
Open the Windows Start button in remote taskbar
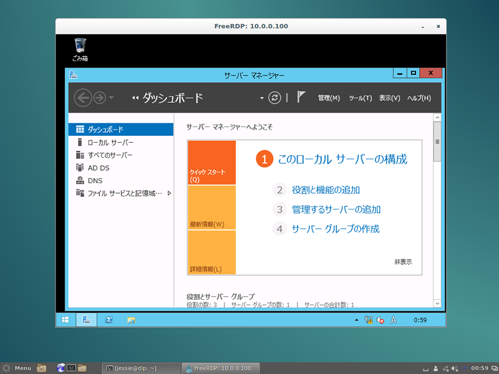[65, 320]
